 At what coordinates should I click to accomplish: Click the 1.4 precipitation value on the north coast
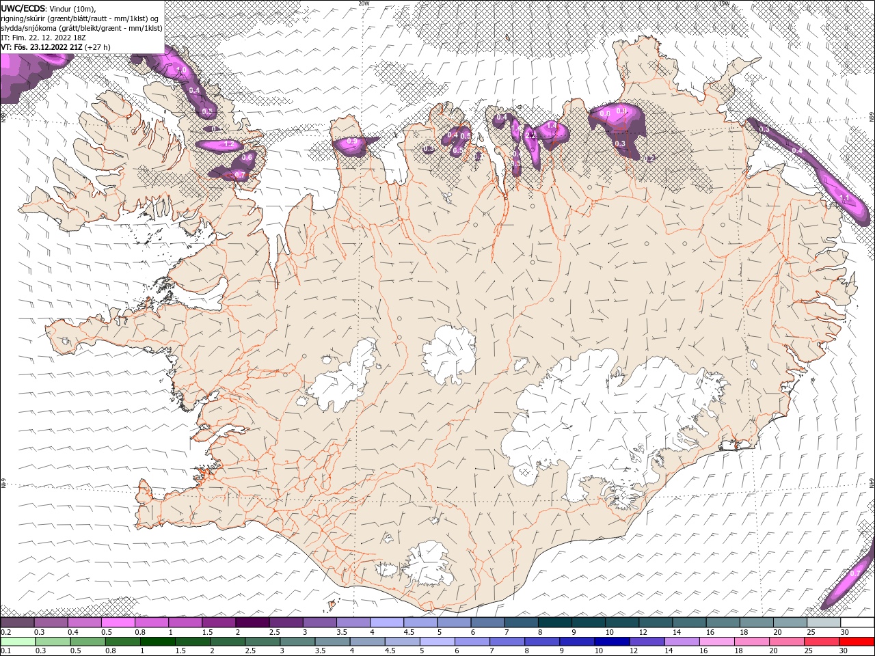click(x=552, y=127)
